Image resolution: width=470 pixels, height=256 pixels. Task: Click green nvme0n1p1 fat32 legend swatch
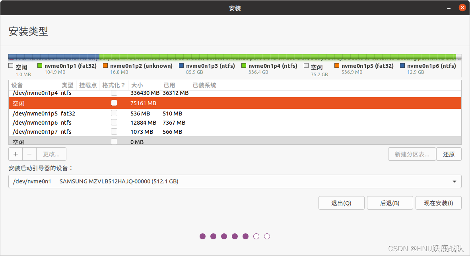(x=40, y=66)
